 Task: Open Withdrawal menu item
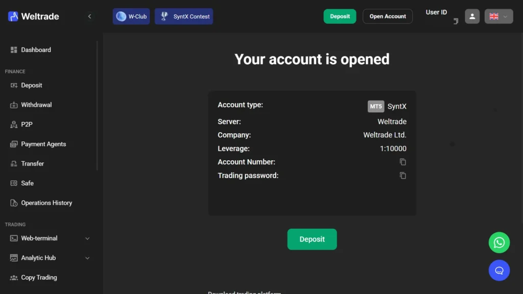(x=36, y=105)
